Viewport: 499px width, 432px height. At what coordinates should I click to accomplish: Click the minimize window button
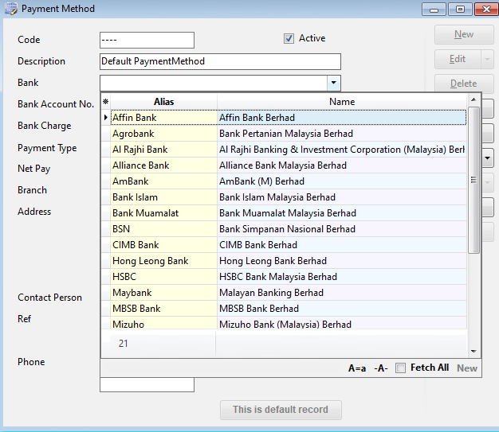pyautogui.click(x=434, y=10)
